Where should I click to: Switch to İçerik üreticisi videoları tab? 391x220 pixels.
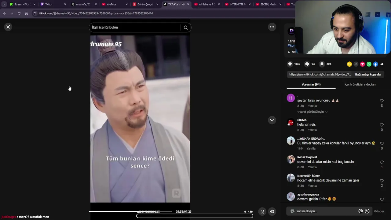click(x=360, y=84)
